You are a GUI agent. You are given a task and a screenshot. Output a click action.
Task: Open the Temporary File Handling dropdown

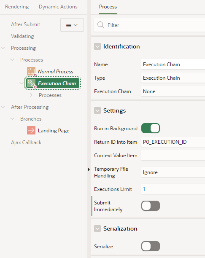[173, 172]
